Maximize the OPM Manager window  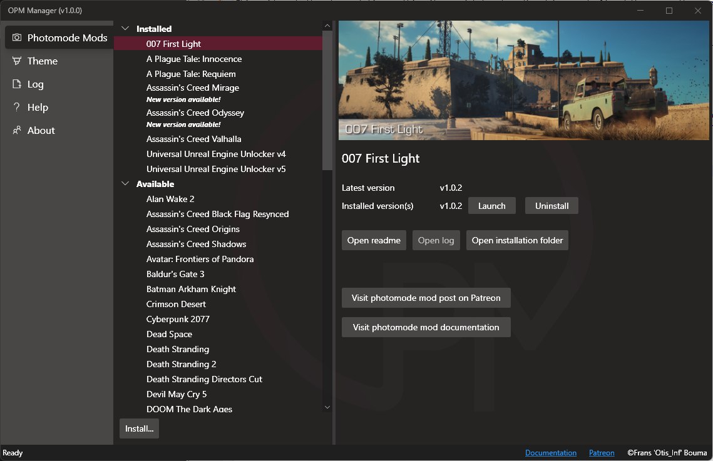coord(669,11)
